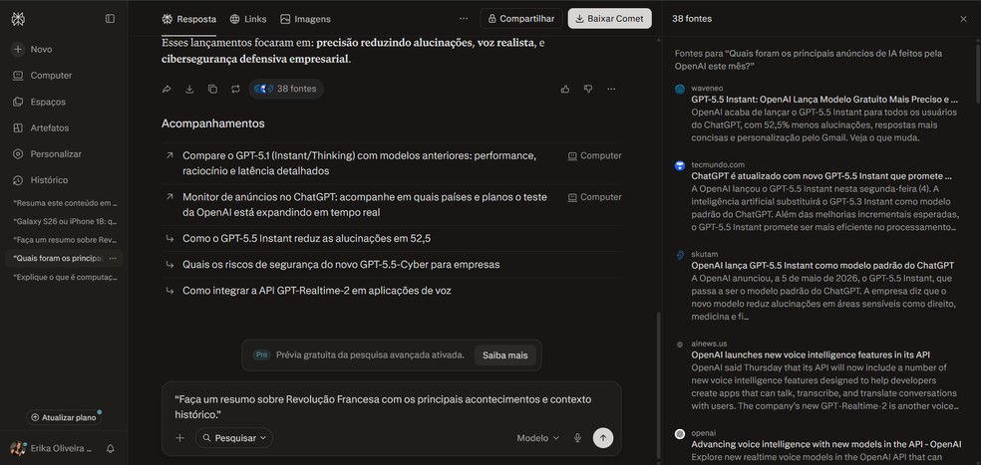Open Computer in the sidebar

pyautogui.click(x=43, y=76)
